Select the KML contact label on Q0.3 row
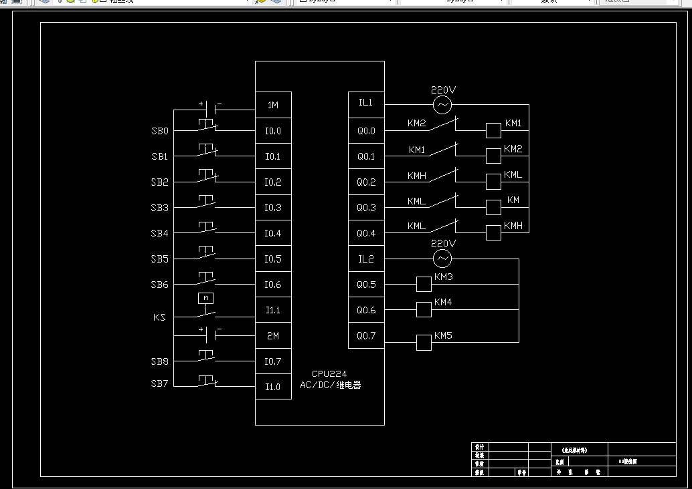This screenshot has width=692, height=489. (x=417, y=201)
